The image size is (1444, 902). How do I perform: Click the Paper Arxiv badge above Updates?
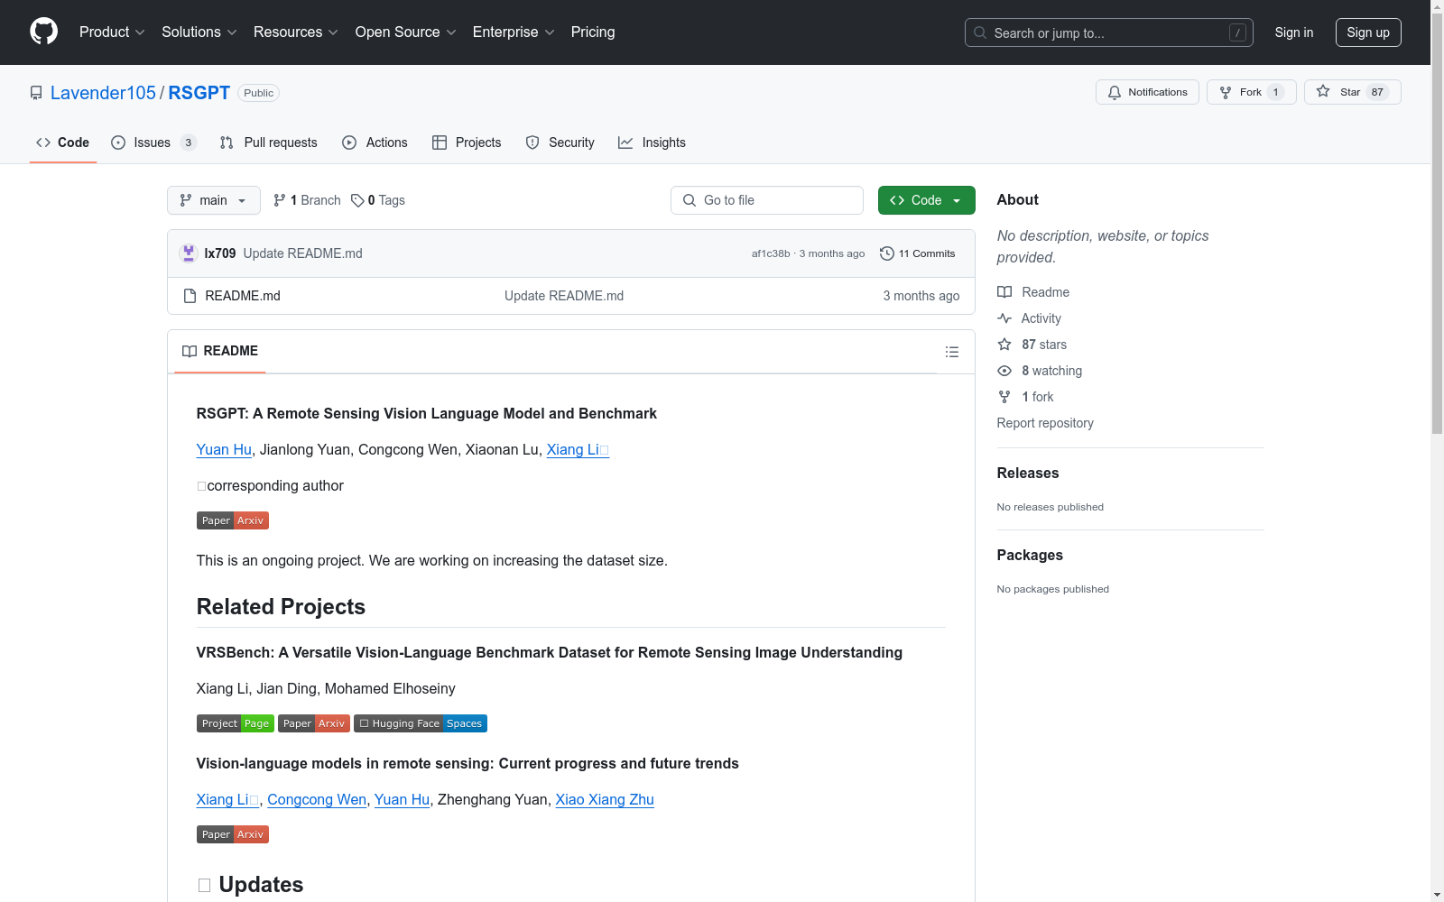(233, 834)
